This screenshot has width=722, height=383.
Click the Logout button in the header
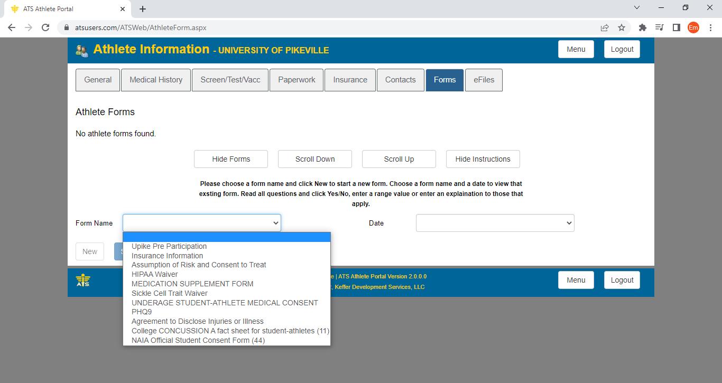(x=622, y=49)
